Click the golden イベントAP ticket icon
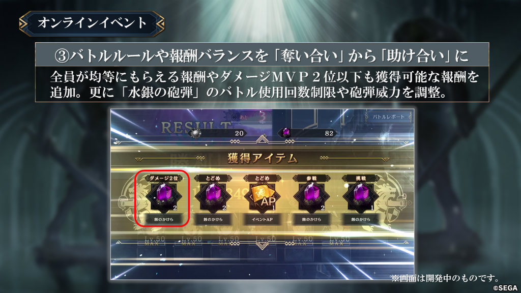The width and height of the screenshot is (521, 293). (262, 196)
